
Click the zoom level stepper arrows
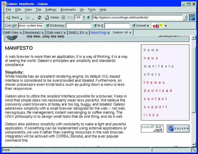[84, 17]
